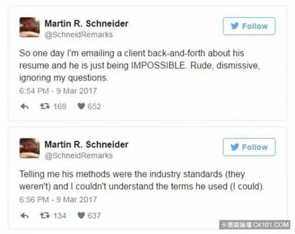Open @SchneidRemarks handle in second tweet
The height and width of the screenshot is (234, 295).
(x=79, y=156)
